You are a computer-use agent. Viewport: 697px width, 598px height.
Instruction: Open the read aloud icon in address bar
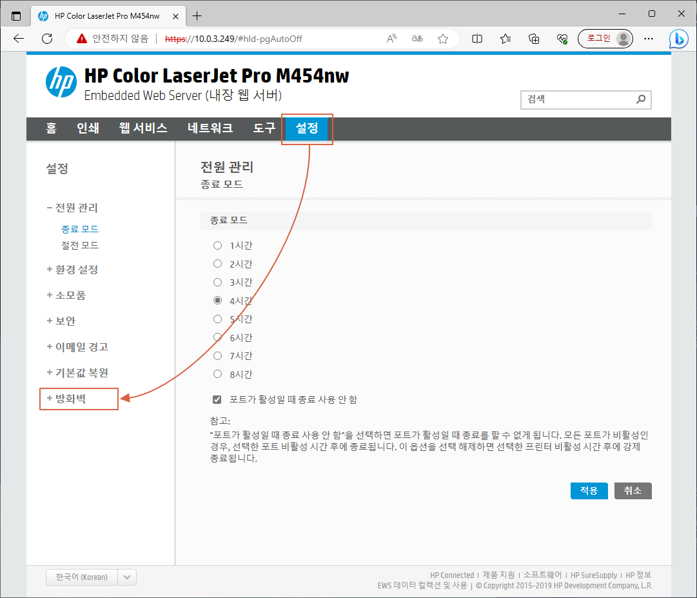click(x=391, y=39)
